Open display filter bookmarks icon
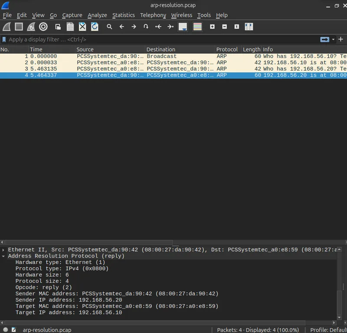 (x=4, y=39)
